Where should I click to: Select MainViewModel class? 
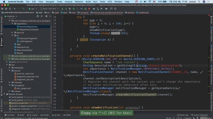coord(24,50)
